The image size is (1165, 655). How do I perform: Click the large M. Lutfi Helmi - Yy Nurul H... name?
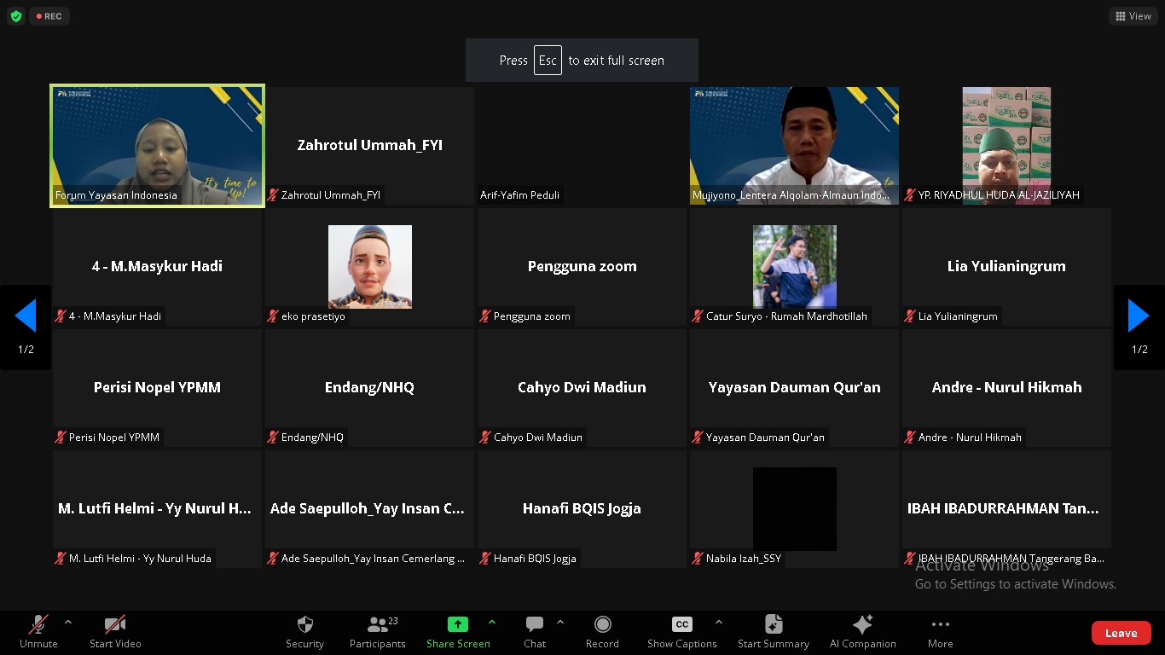[x=154, y=508]
